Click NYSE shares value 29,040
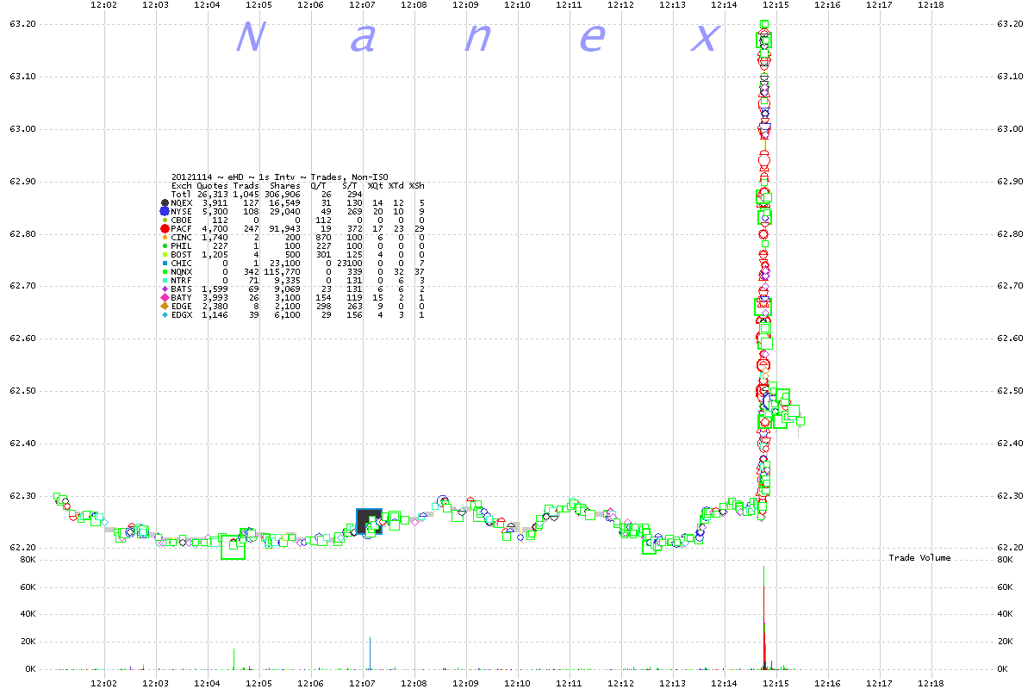 tap(283, 211)
